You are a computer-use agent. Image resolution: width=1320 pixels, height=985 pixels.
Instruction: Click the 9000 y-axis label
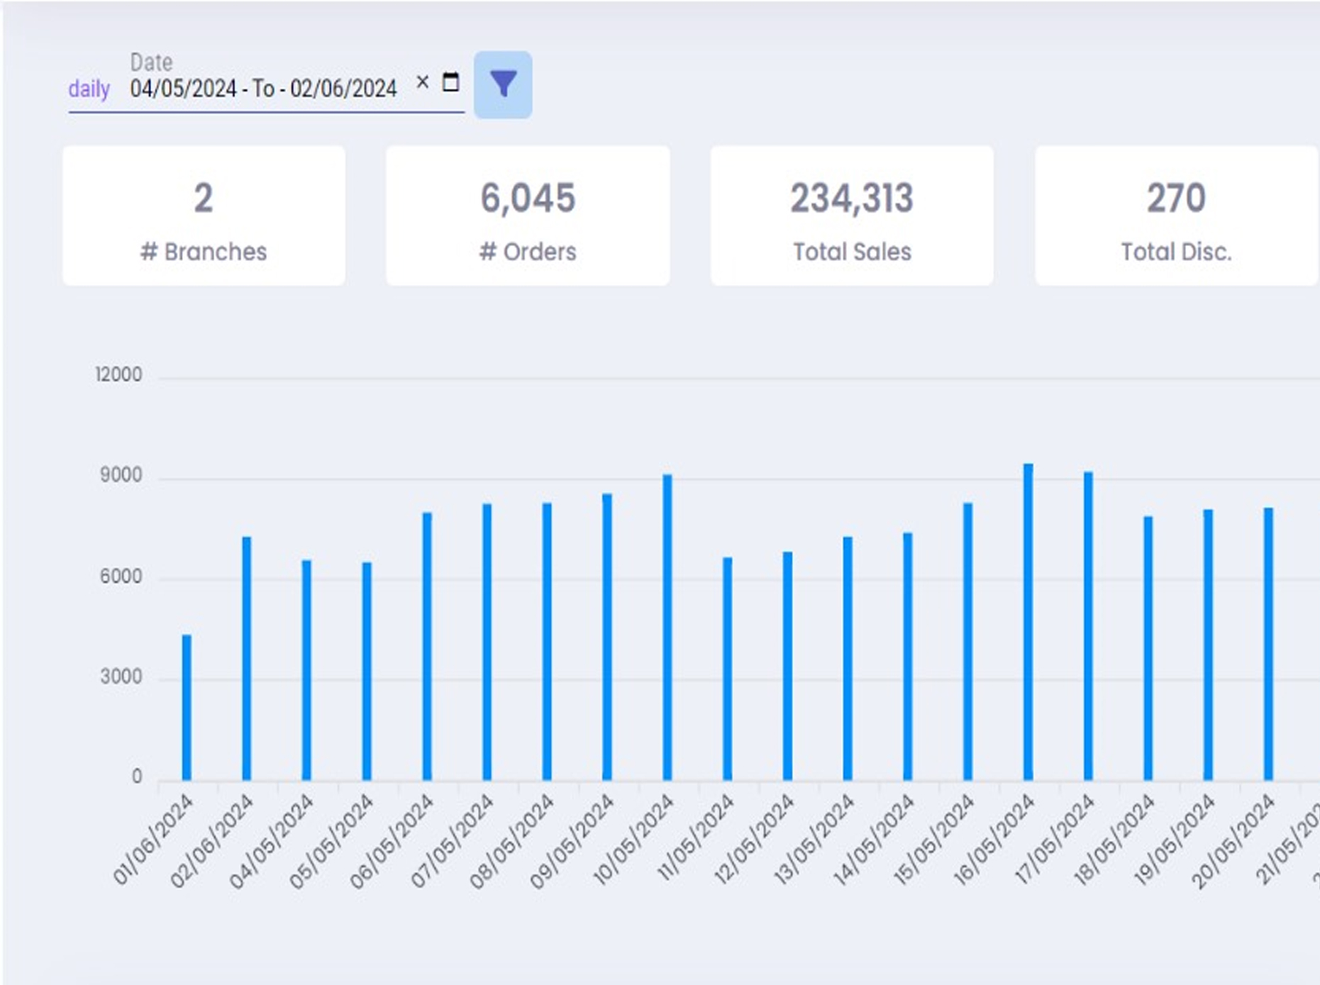[121, 475]
